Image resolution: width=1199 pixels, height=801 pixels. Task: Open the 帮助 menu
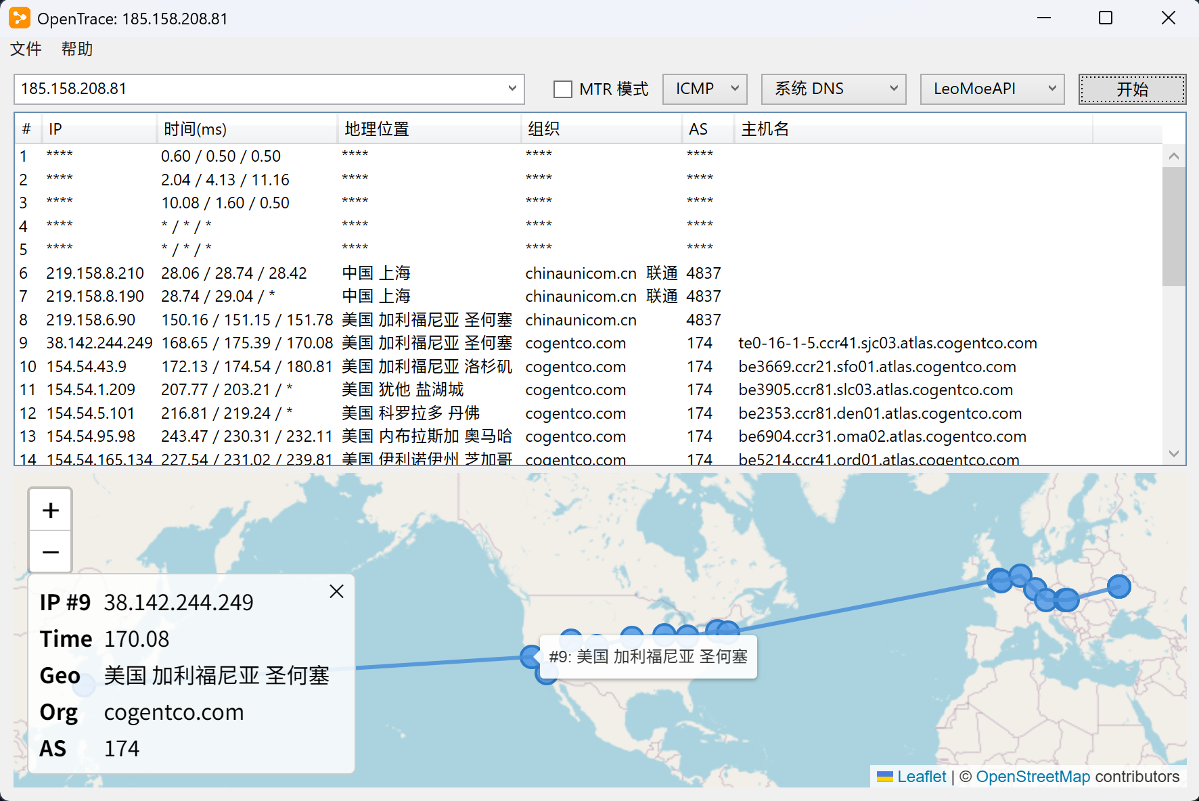(75, 49)
